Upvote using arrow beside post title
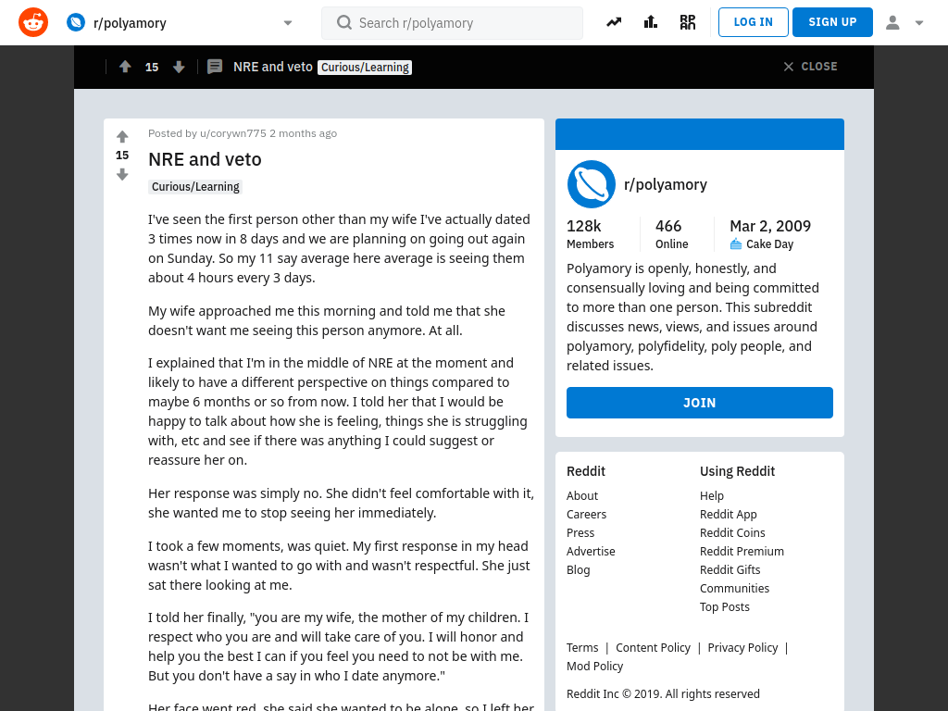The height and width of the screenshot is (711, 948). point(122,137)
